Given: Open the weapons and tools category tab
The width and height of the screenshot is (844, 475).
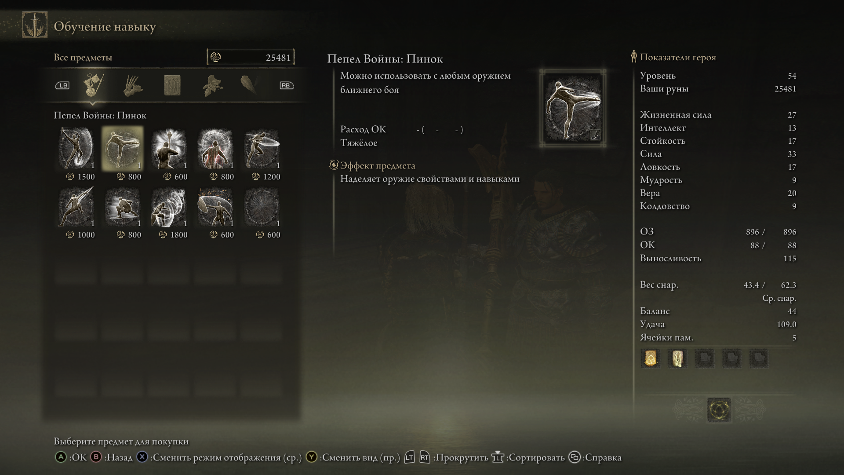Looking at the screenshot, I should pos(93,85).
